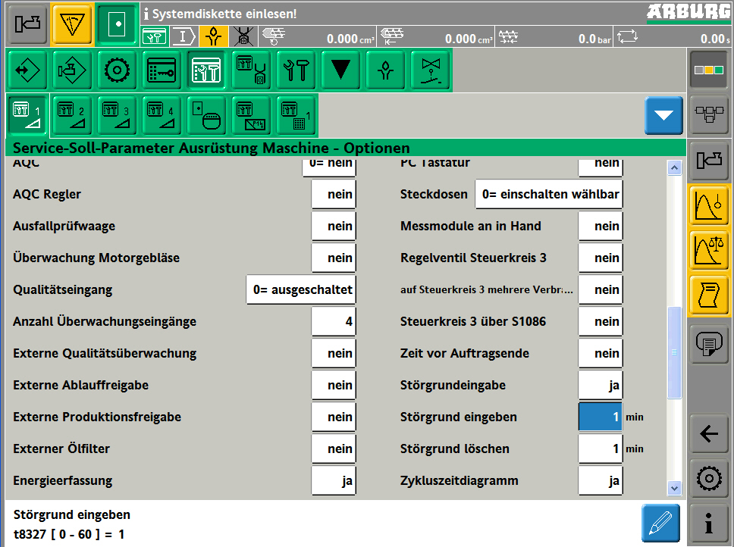The image size is (734, 547).
Task: Toggle Störgrundeingabe ja field
Action: tap(601, 386)
